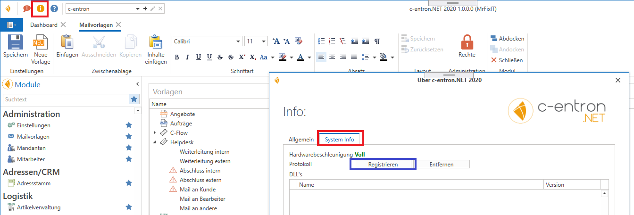Screen dimensions: 634x215
Task: Click the blue help question mark icon
Action: coord(54,8)
